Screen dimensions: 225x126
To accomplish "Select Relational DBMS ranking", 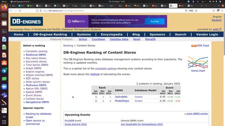I will click(36, 55).
